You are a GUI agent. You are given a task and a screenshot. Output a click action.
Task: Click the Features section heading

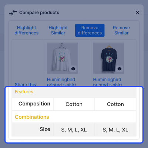click(24, 92)
